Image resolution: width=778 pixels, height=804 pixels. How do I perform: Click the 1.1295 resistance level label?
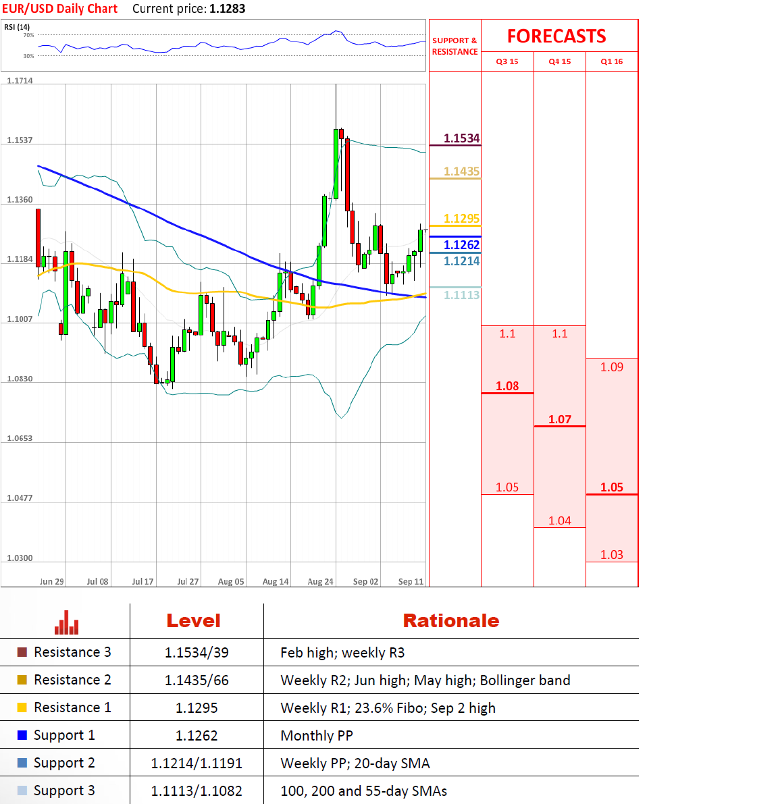[461, 219]
